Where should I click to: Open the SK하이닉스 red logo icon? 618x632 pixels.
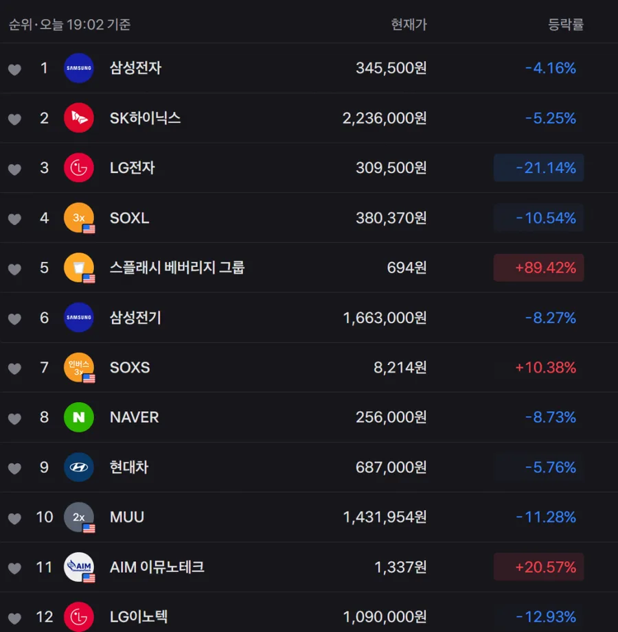[79, 118]
